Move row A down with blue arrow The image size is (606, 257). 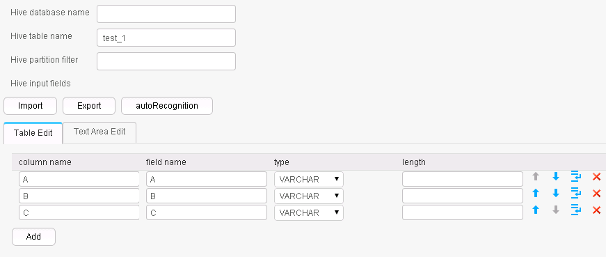point(556,176)
